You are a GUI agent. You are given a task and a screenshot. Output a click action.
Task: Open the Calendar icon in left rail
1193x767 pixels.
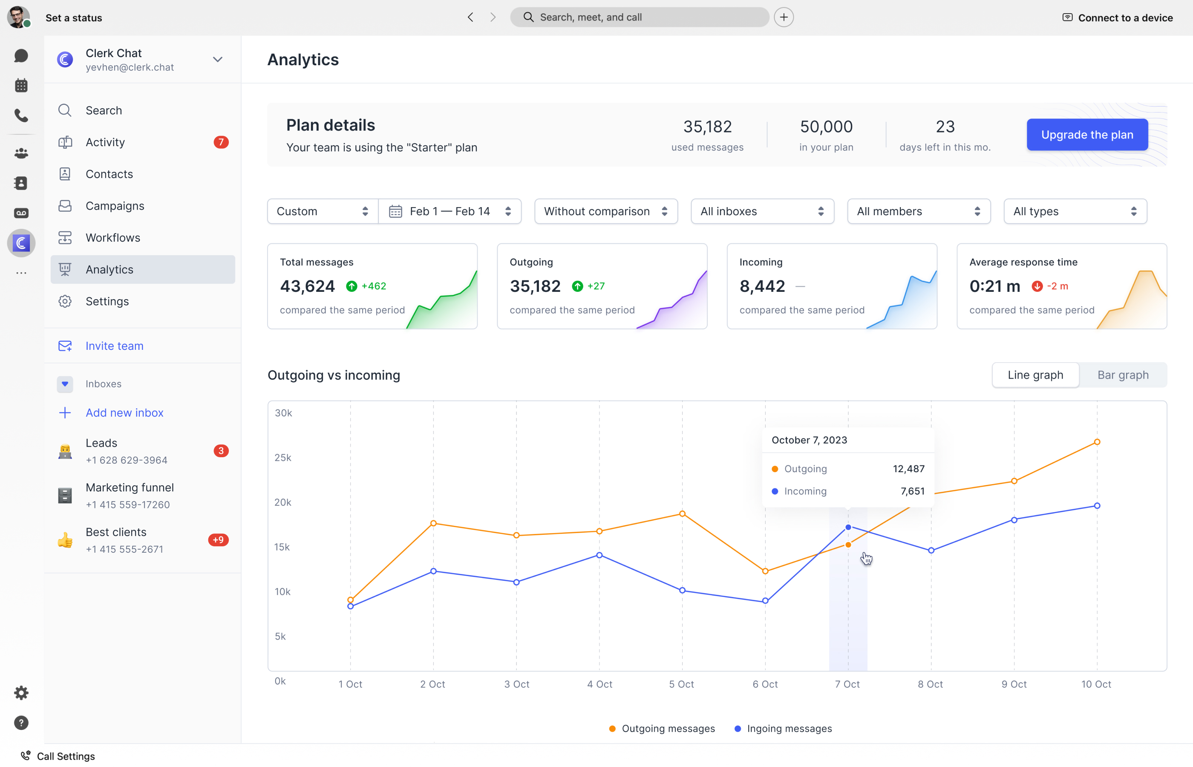[21, 85]
